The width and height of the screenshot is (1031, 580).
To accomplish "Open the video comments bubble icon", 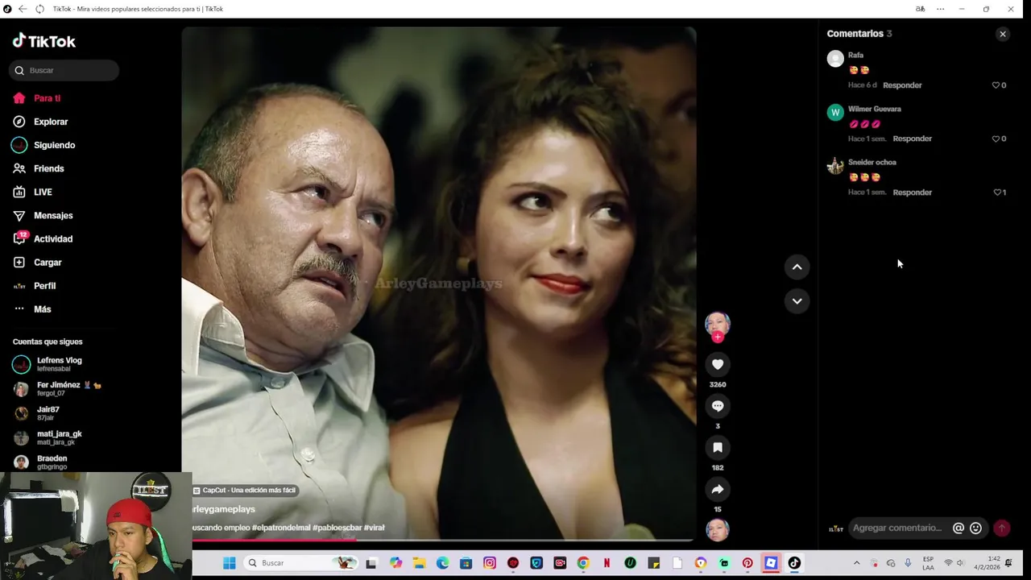I will coord(718,406).
